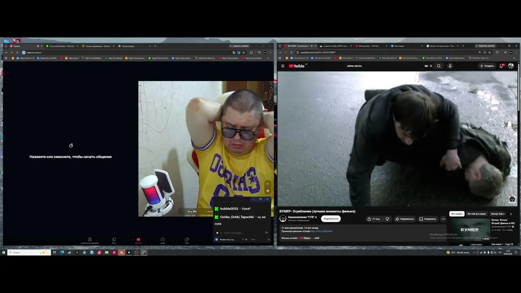Open bubble2033 user dropdown in chat

(241, 209)
